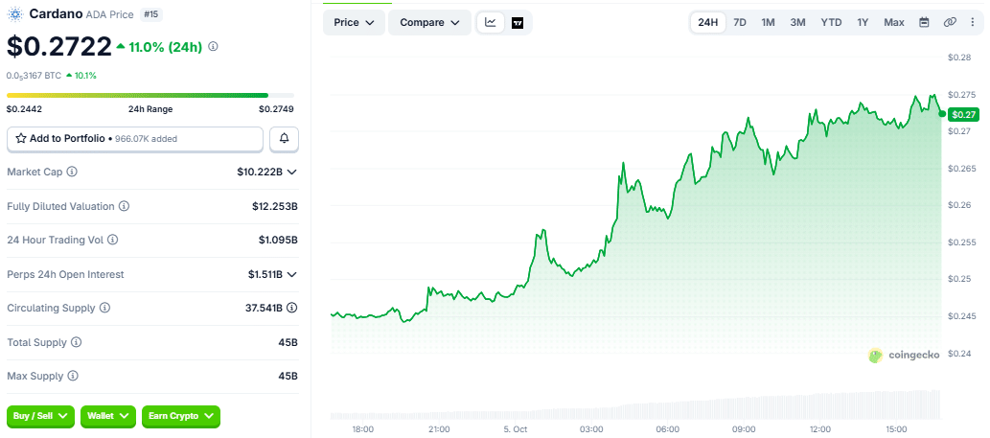Click the #15 rank badge
Image resolution: width=990 pixels, height=438 pixels.
pyautogui.click(x=150, y=13)
